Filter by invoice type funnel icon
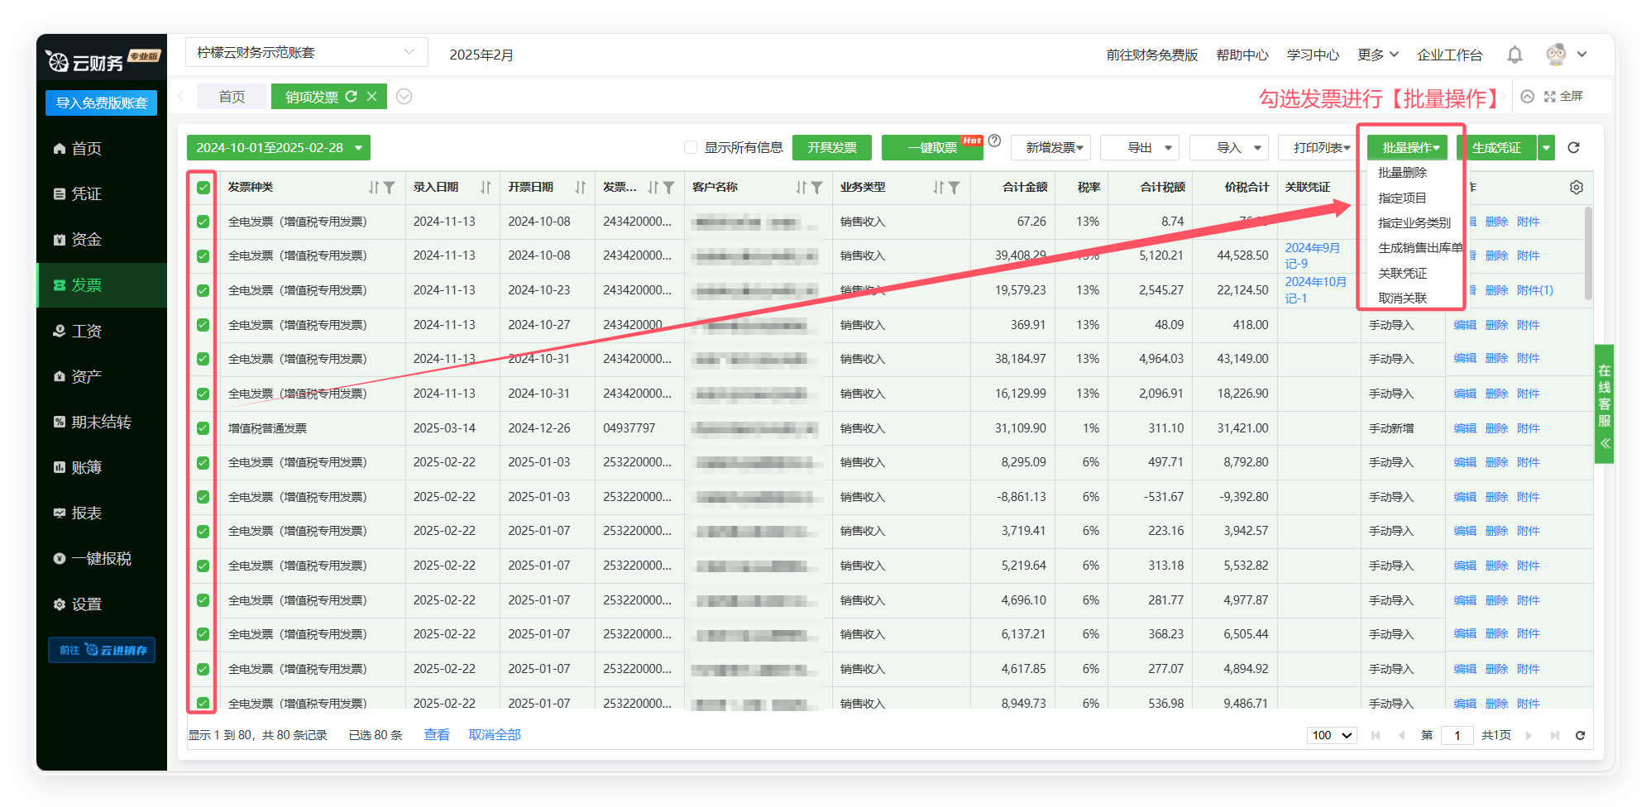Image resolution: width=1651 pixels, height=807 pixels. pyautogui.click(x=389, y=188)
